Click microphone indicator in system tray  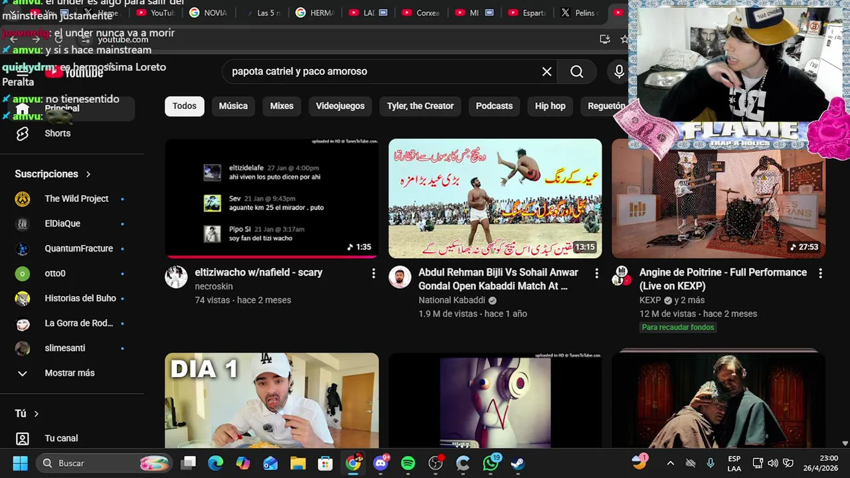(x=711, y=463)
